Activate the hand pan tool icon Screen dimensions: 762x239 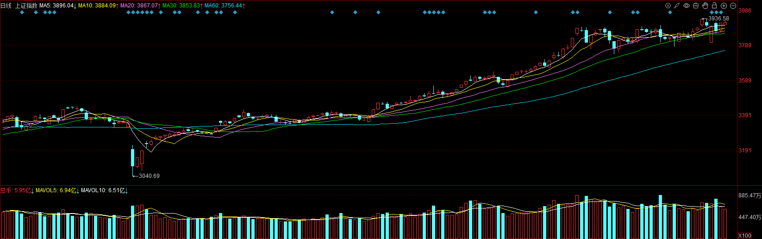705,6
